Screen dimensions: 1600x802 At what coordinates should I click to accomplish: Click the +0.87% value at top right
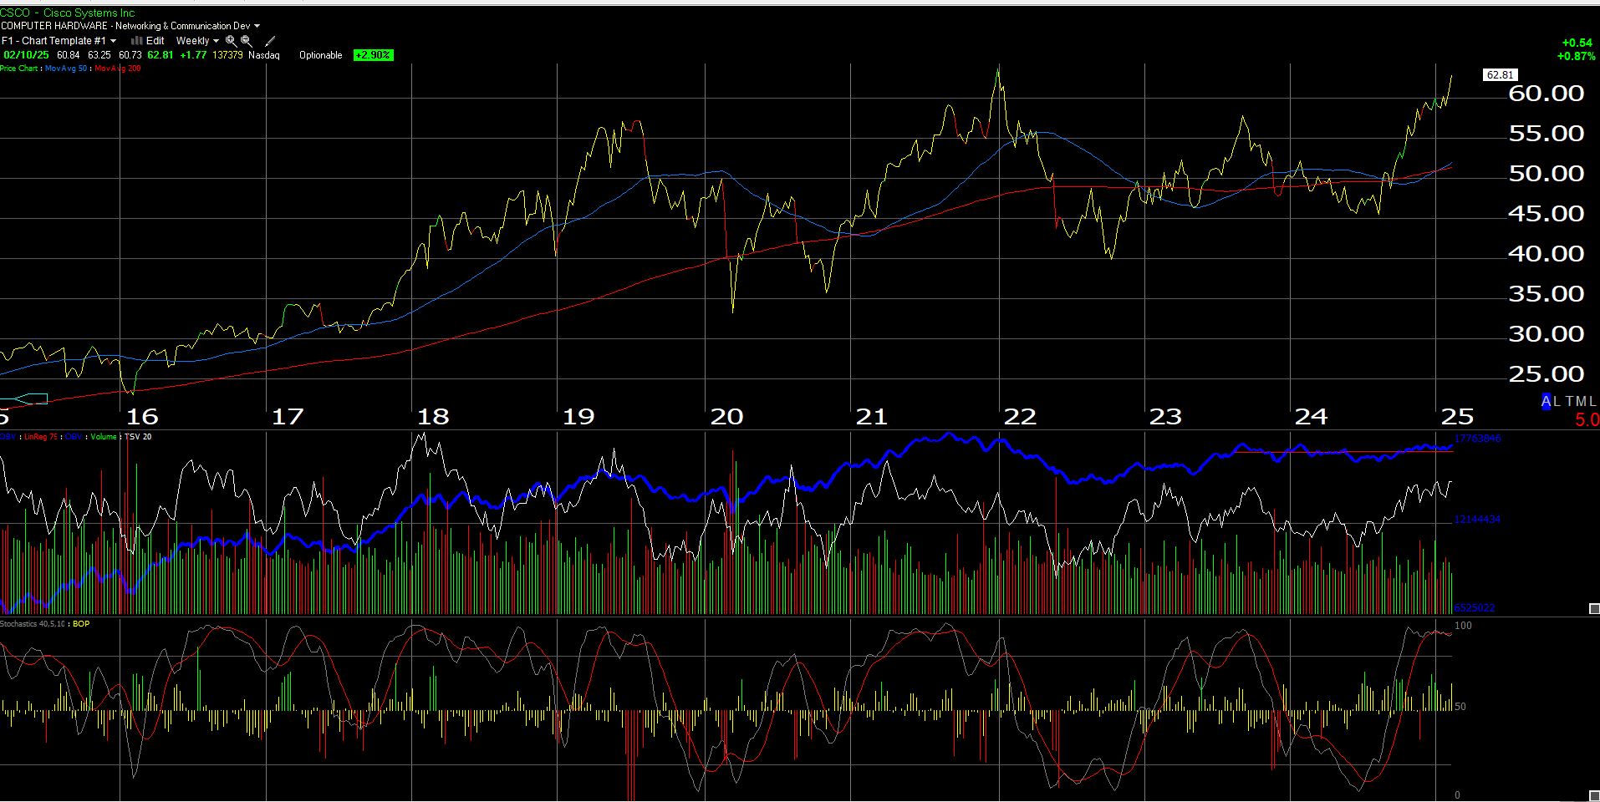[1576, 56]
